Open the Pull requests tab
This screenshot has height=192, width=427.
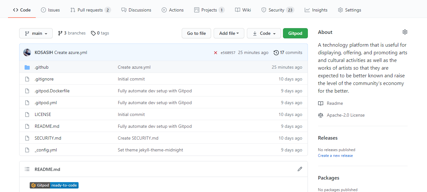click(90, 10)
